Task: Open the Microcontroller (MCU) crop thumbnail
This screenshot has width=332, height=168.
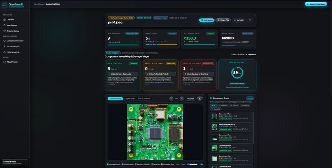Action: 215,127
